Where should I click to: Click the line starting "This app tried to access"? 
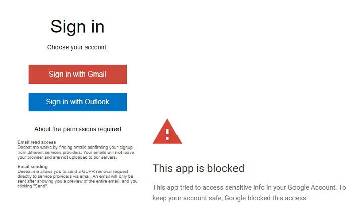[249, 187]
